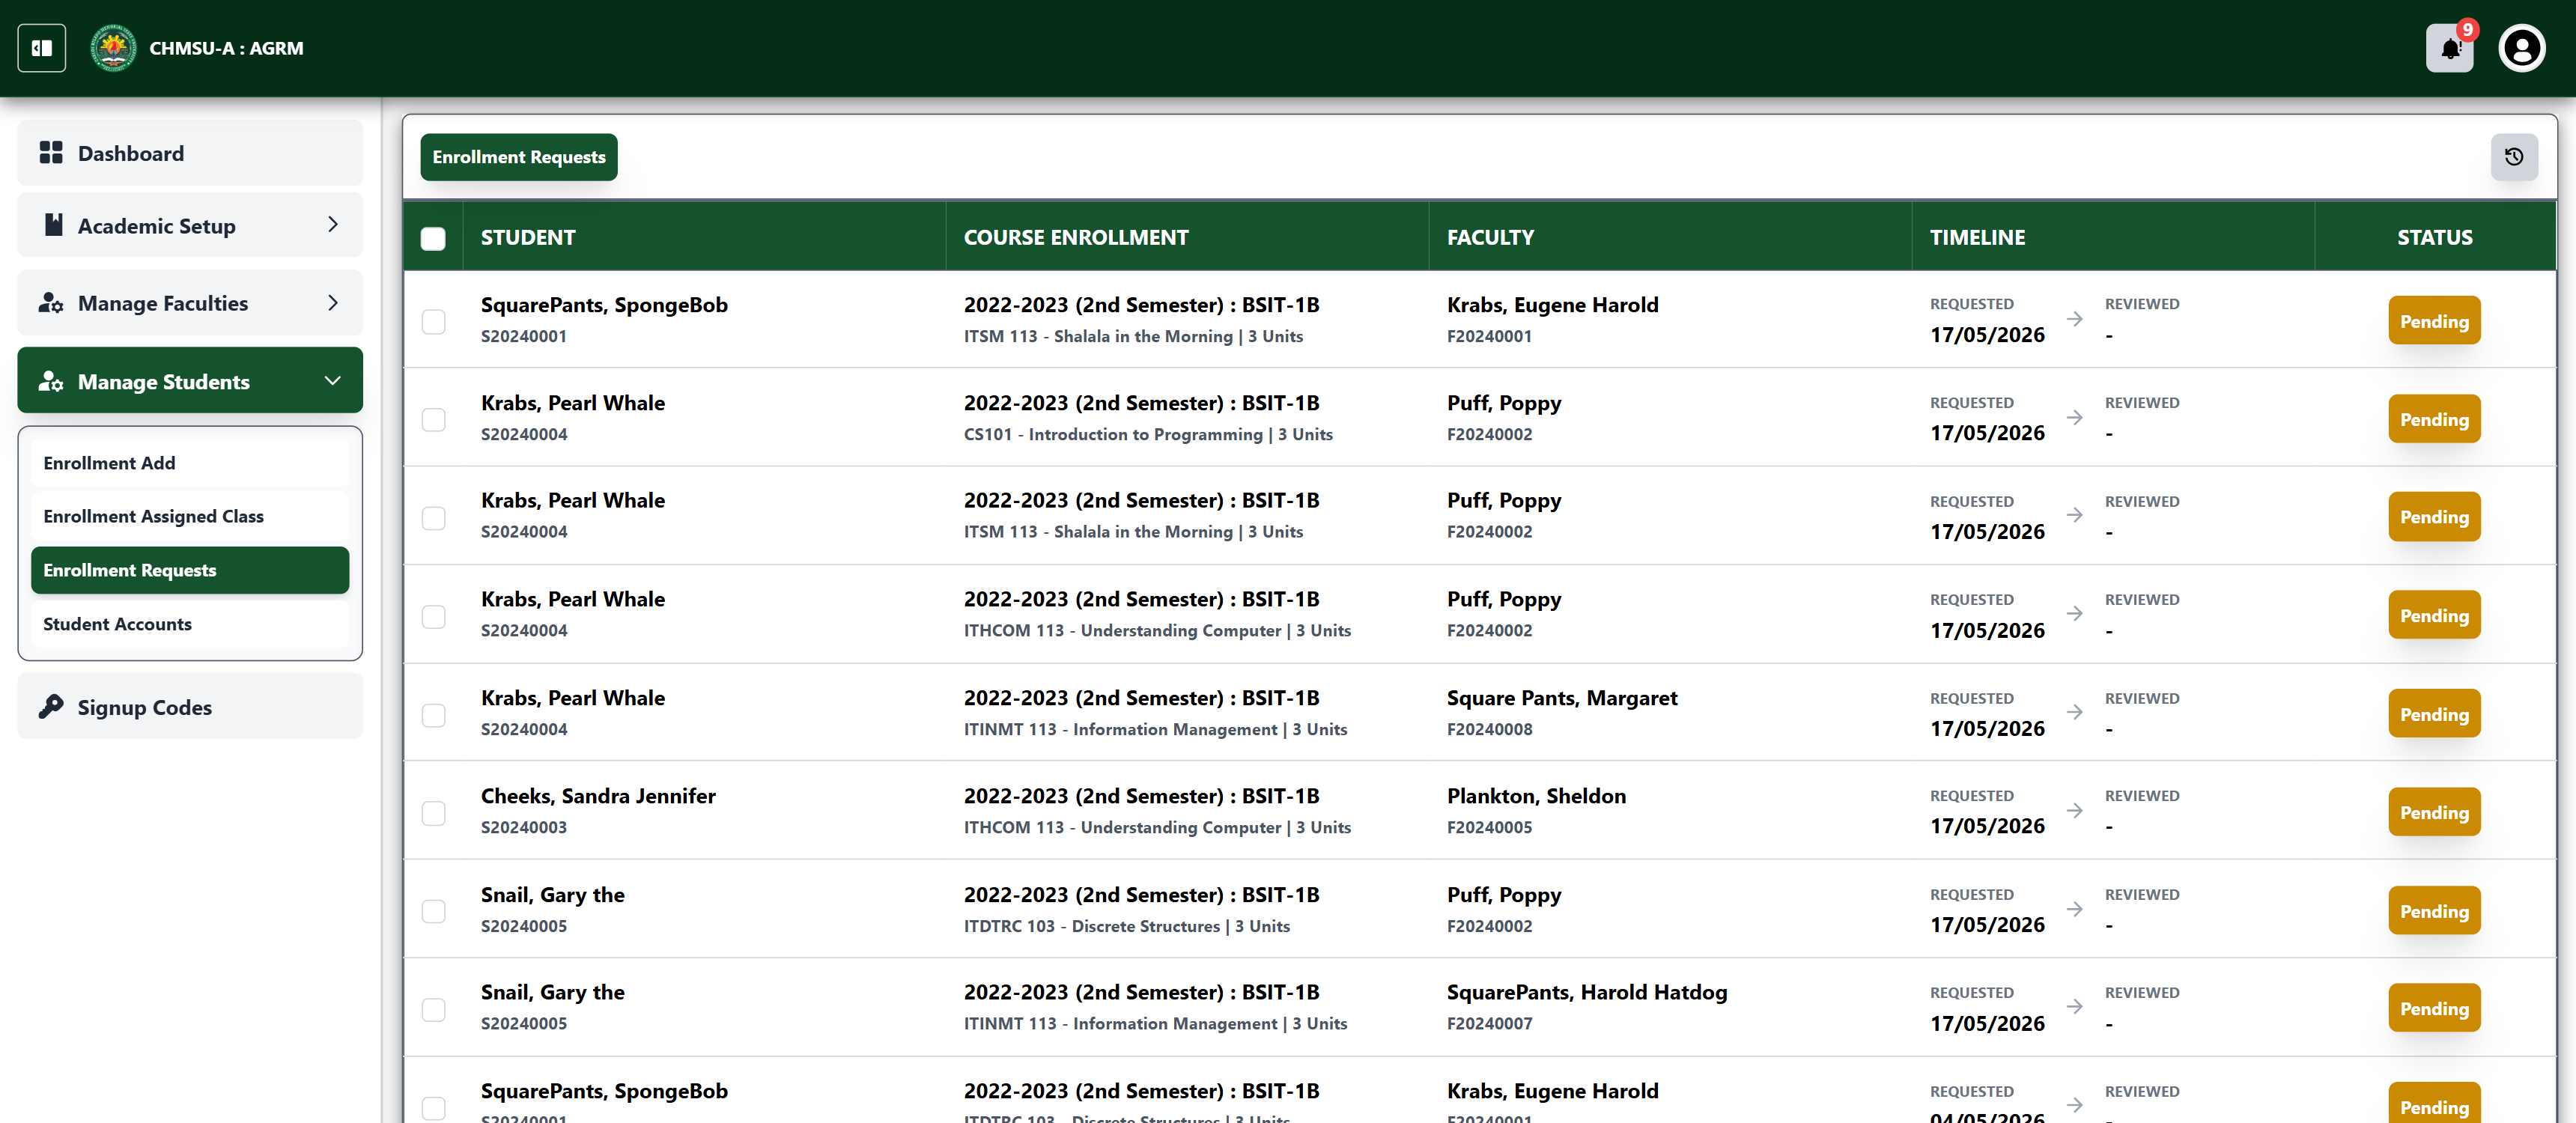Click faculty name Square Pants, Margaret

1562,698
